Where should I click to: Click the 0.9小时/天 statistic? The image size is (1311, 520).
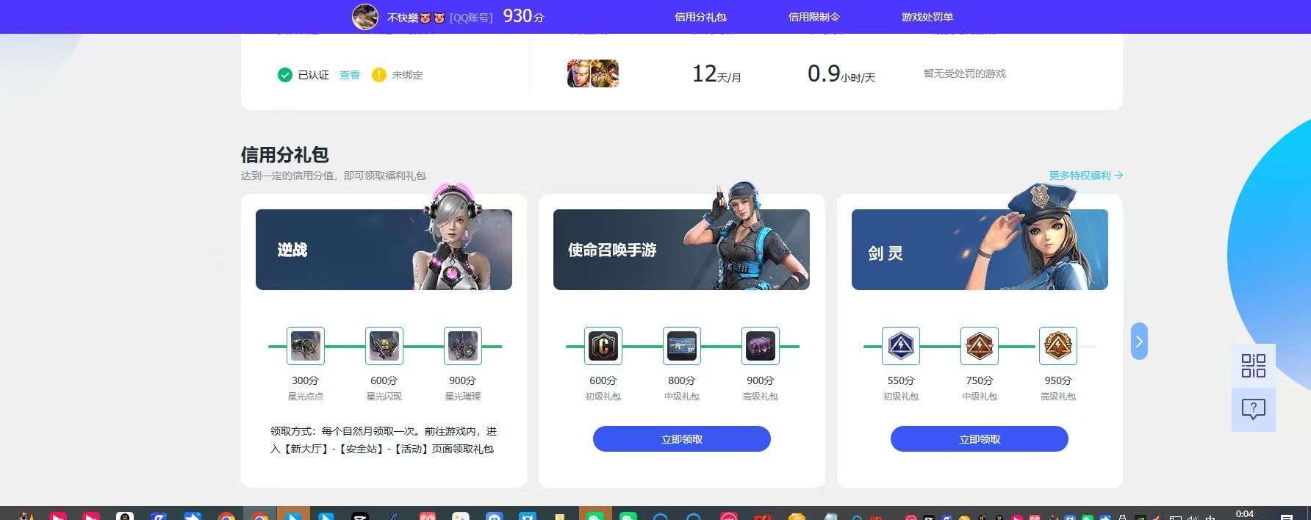click(x=841, y=73)
